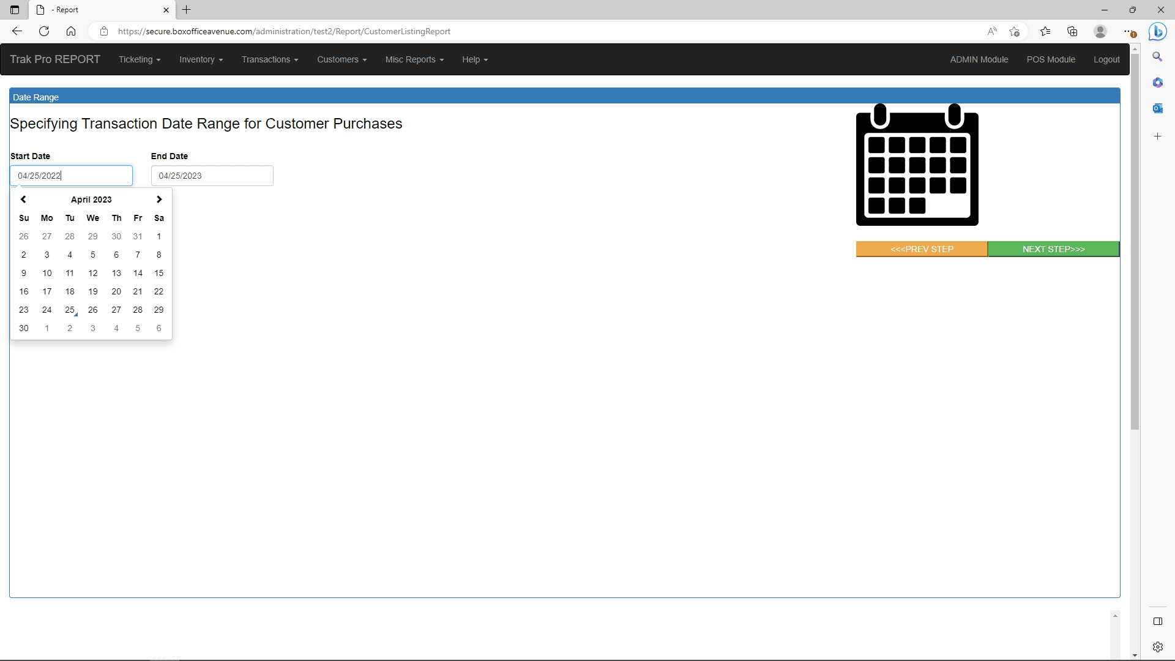
Task: Choose April 13 in the calendar
Action: [x=116, y=273]
